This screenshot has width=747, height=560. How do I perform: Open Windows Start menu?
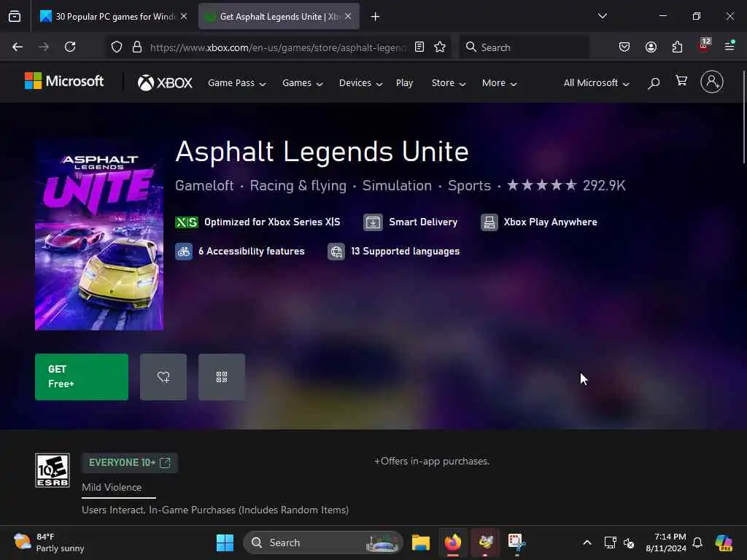(225, 542)
